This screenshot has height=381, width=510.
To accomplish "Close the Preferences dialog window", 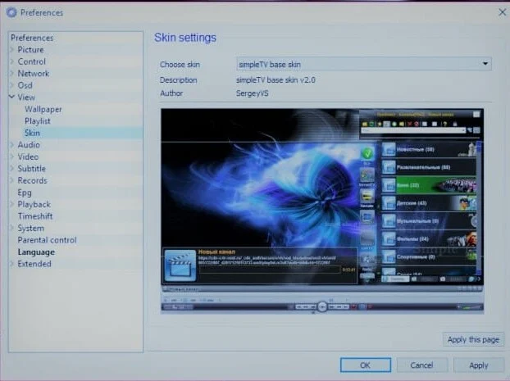I will point(502,12).
